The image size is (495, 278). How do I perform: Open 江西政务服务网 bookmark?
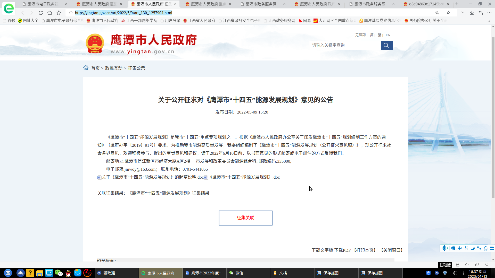click(279, 21)
